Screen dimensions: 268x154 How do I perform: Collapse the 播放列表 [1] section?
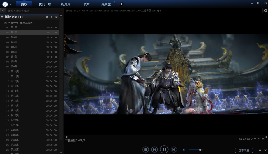coord(2,17)
